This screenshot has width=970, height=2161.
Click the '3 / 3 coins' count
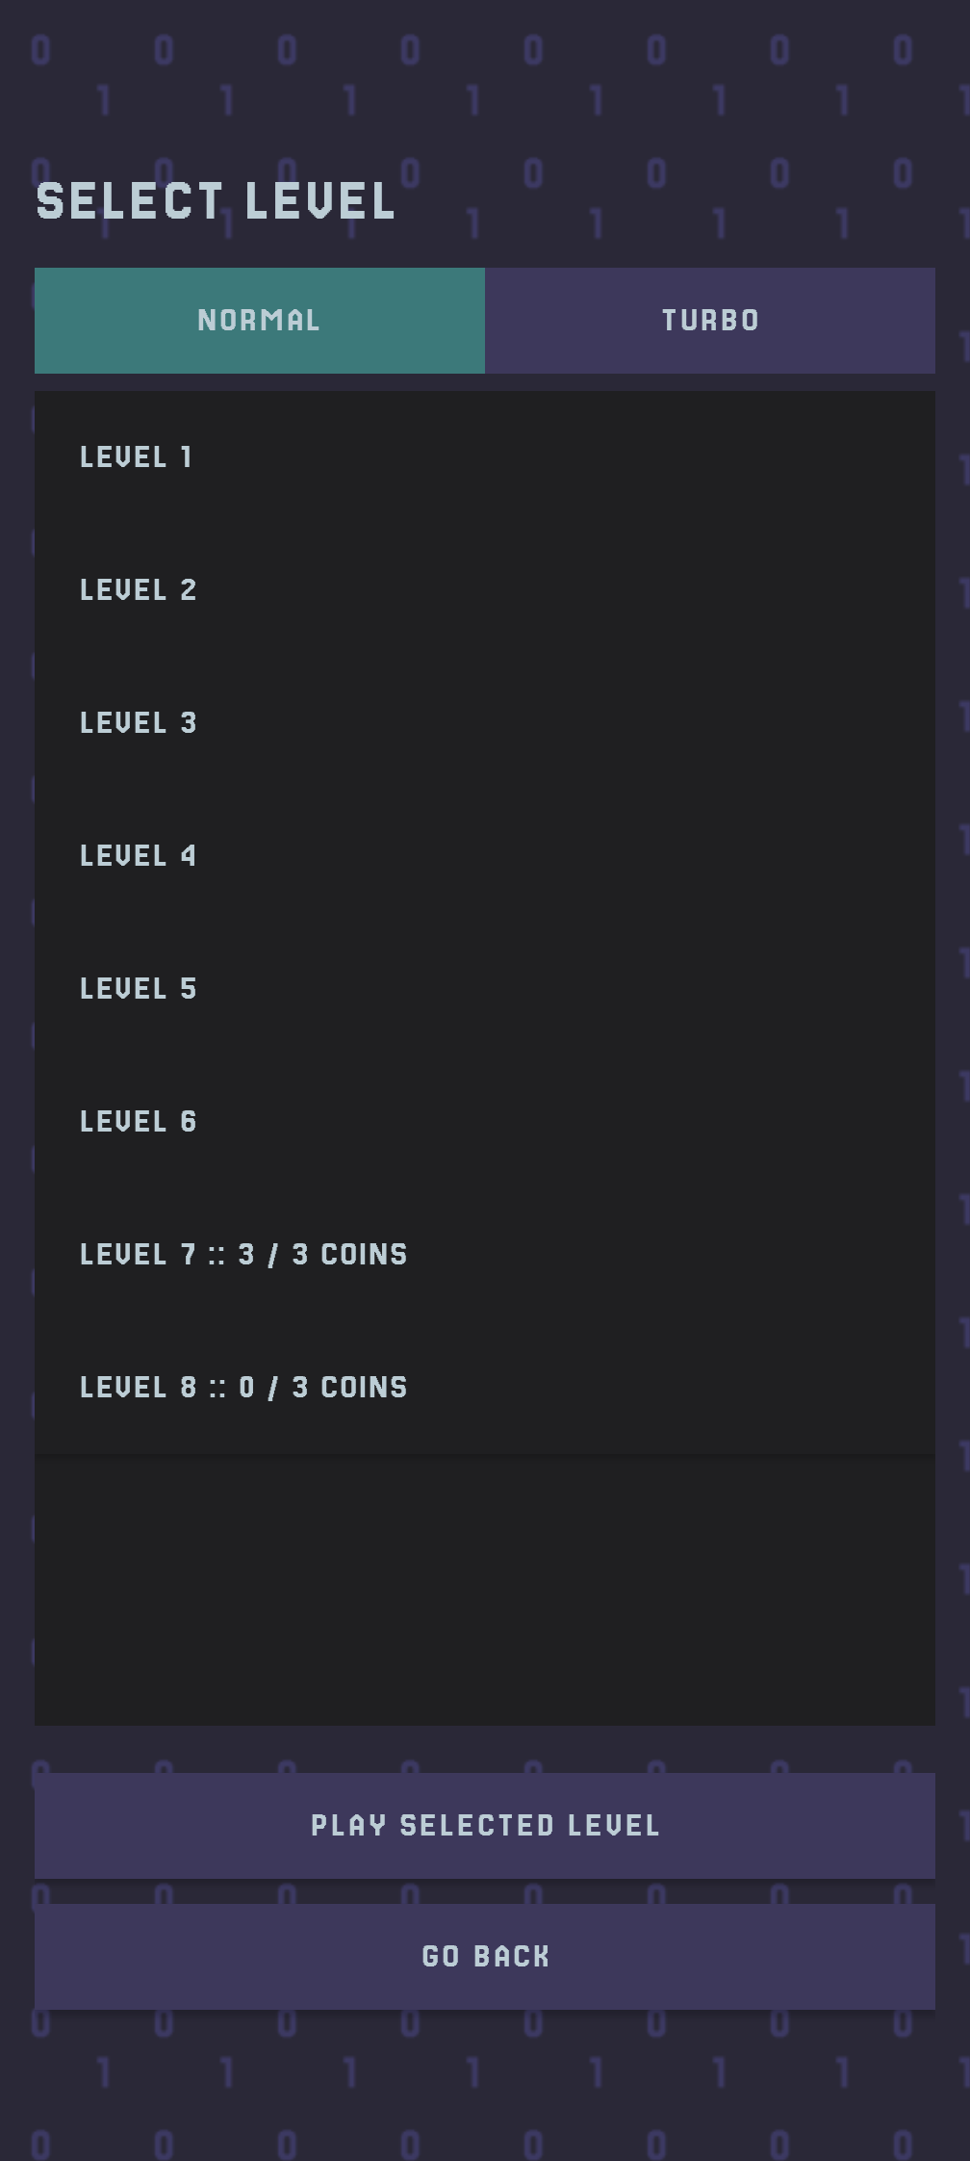tap(323, 1255)
